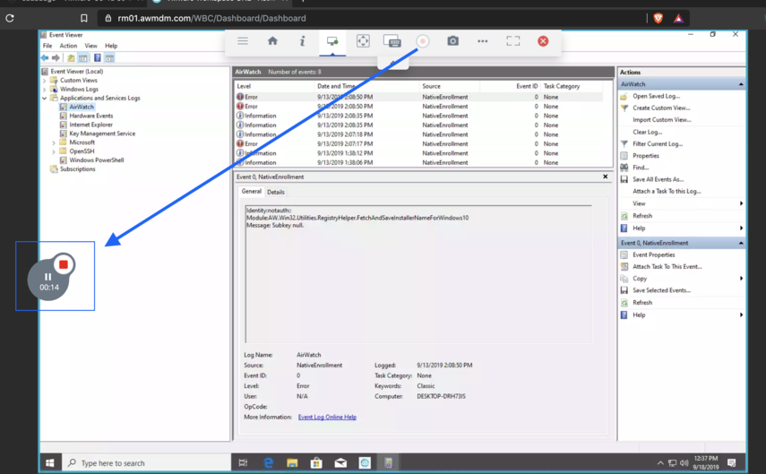End the remote session with red X icon
The image size is (766, 474).
(x=543, y=41)
